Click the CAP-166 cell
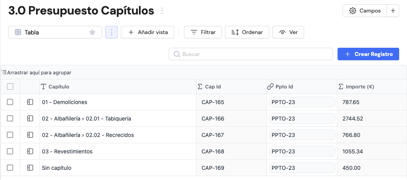This screenshot has height=180, width=407. (x=232, y=119)
